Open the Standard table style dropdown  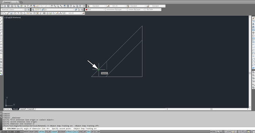[138, 6]
